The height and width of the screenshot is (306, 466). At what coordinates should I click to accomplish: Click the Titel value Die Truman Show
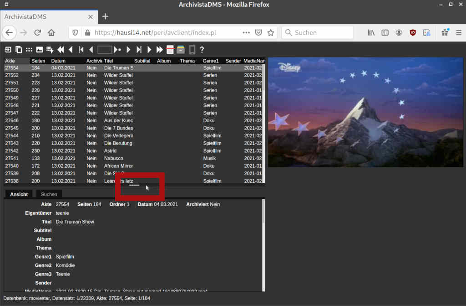[75, 222]
